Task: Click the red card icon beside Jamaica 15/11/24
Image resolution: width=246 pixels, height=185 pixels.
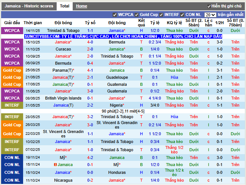Action: (x=55, y=165)
